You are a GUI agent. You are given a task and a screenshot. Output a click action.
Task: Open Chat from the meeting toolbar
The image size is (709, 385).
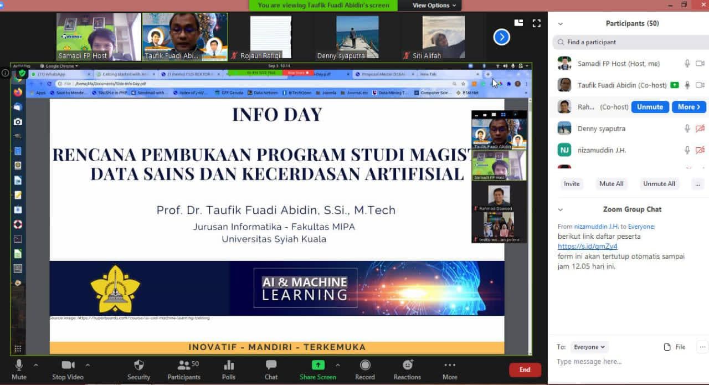tap(271, 366)
